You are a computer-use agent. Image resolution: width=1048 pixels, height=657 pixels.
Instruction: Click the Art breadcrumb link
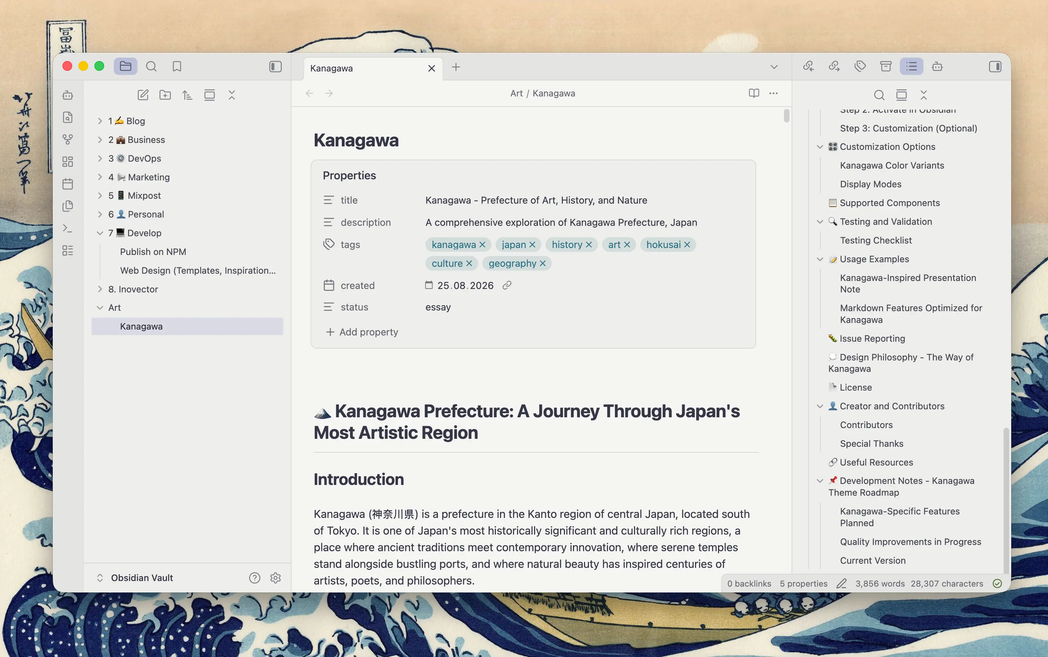point(516,93)
